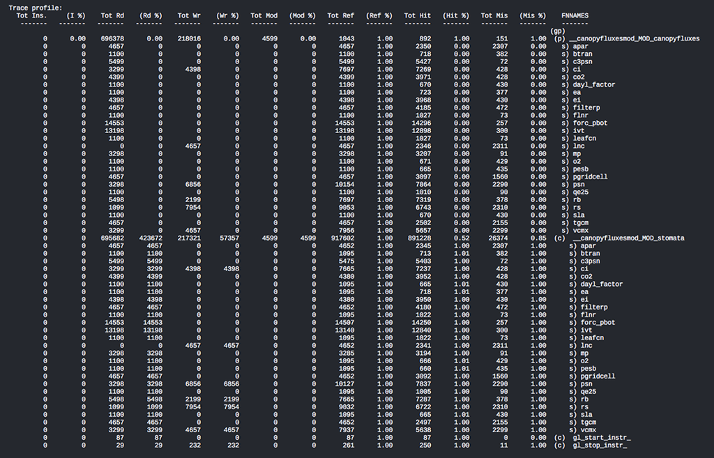The height and width of the screenshot is (458, 714).
Task: Select the "(Mis %)" column header
Action: pos(533,15)
